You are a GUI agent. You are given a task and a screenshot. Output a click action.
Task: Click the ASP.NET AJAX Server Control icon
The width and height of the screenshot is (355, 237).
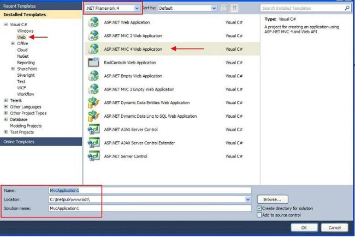point(93,130)
